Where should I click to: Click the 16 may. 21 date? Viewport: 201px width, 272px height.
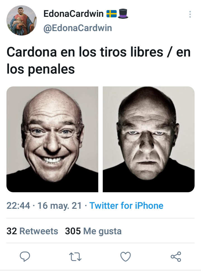click(60, 206)
